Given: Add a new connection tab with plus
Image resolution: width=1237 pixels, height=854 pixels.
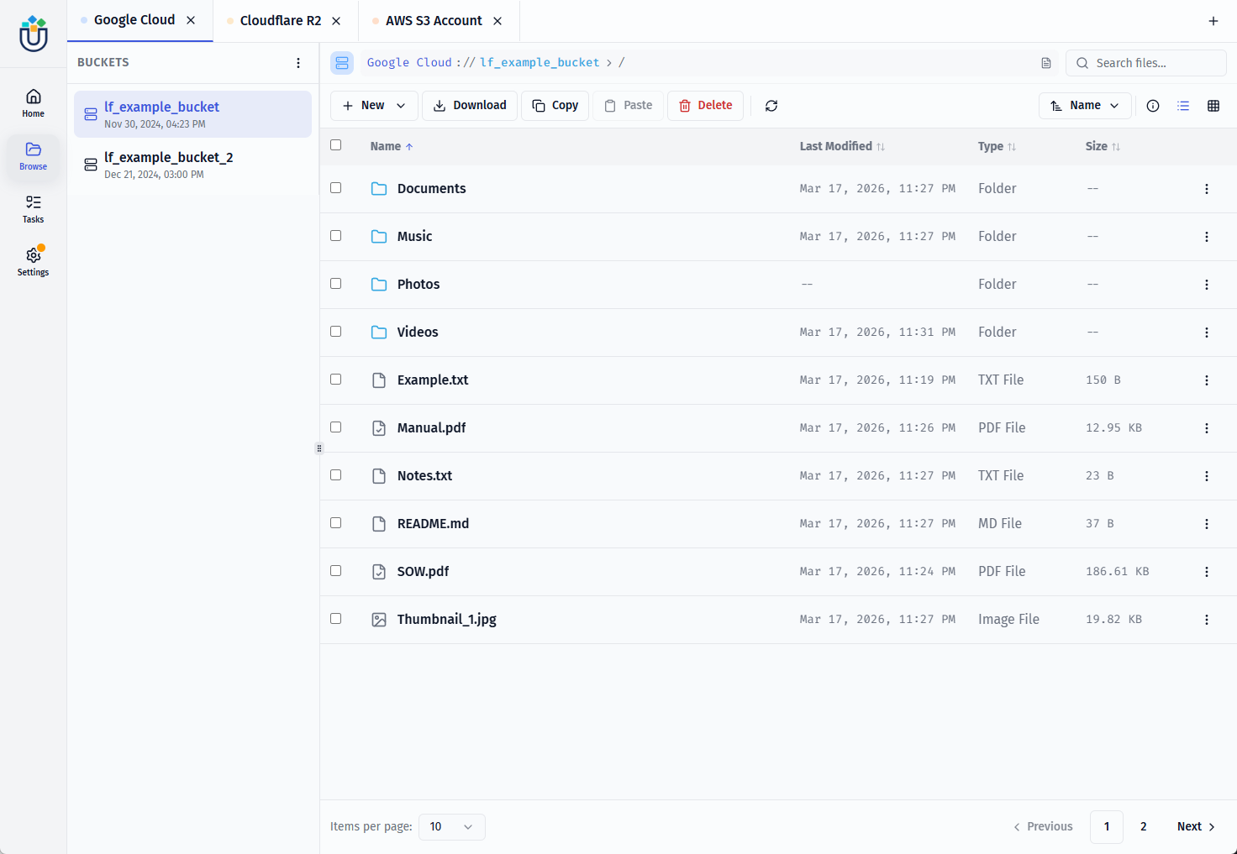Looking at the screenshot, I should pos(1213,21).
